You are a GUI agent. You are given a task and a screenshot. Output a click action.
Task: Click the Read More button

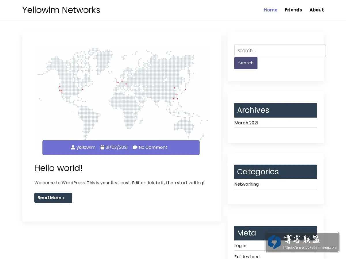53,198
